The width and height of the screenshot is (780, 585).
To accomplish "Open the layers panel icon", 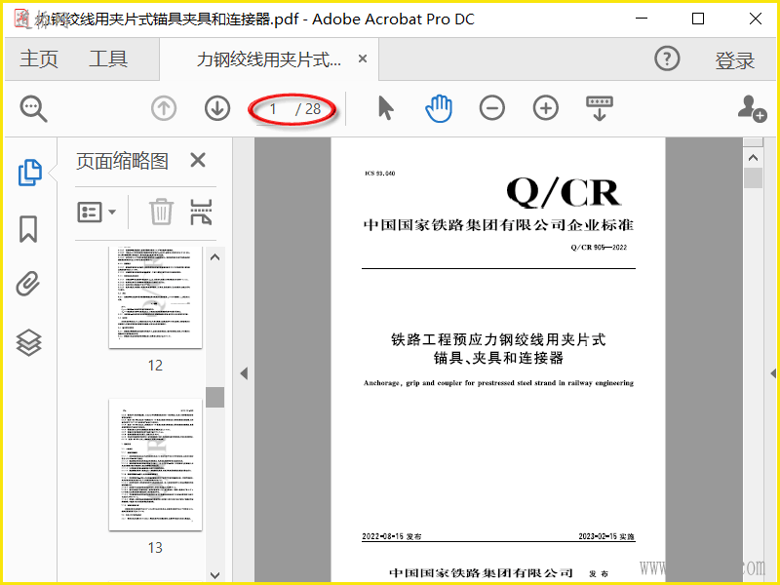I will [x=29, y=343].
